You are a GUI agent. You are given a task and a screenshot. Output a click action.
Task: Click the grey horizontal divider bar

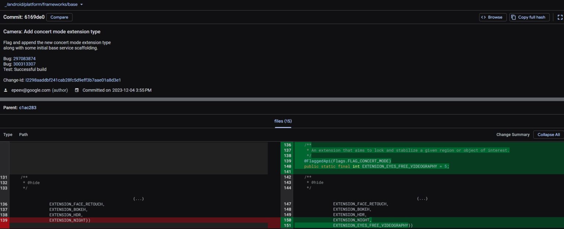point(282,99)
